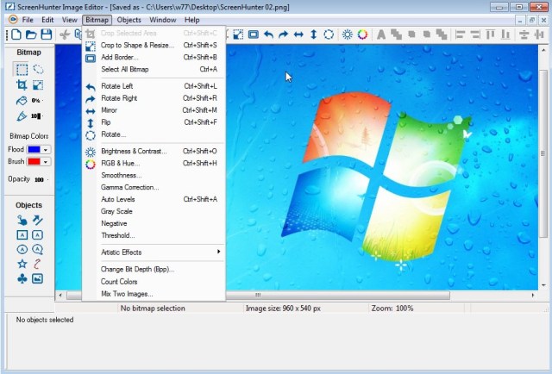
Task: Select the club shape object tool
Action: point(22,279)
